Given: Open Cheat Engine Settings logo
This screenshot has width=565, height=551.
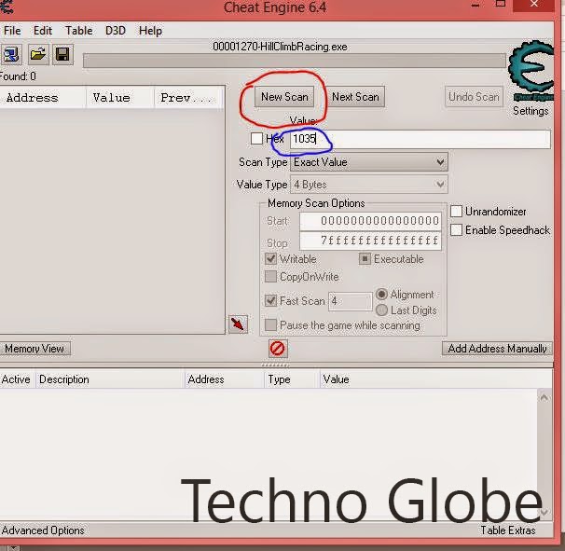Looking at the screenshot, I should (531, 72).
